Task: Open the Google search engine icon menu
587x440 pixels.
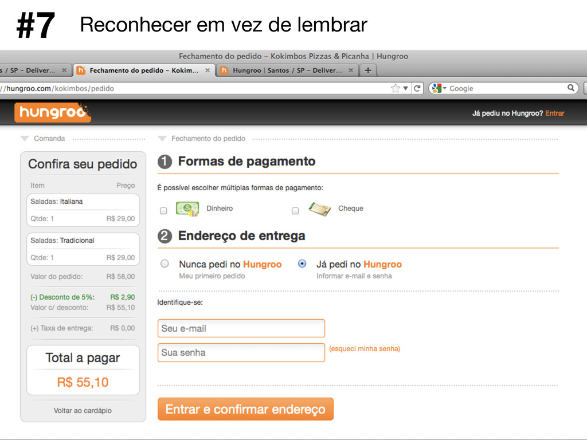Action: click(x=439, y=88)
